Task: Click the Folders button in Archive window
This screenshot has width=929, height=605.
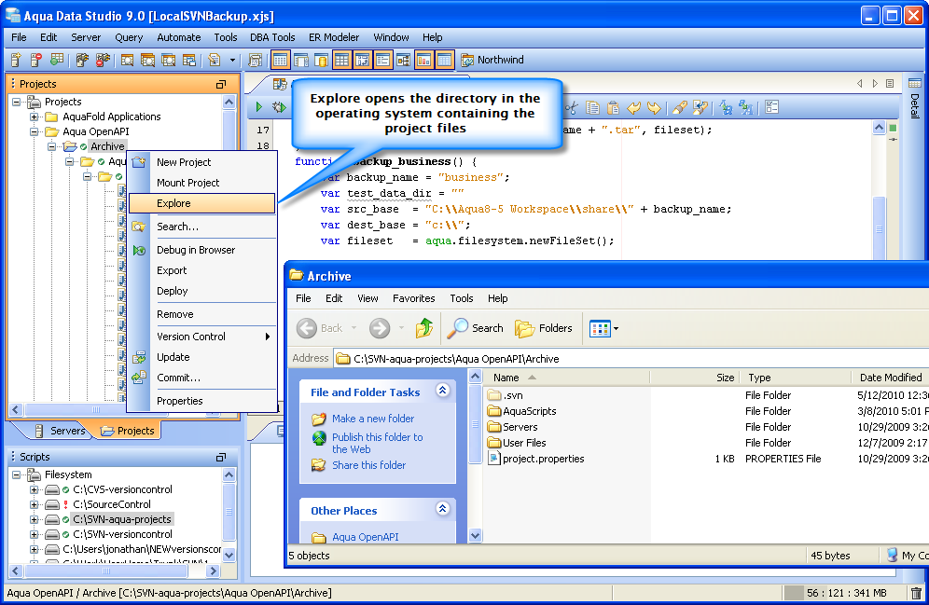Action: coord(543,328)
